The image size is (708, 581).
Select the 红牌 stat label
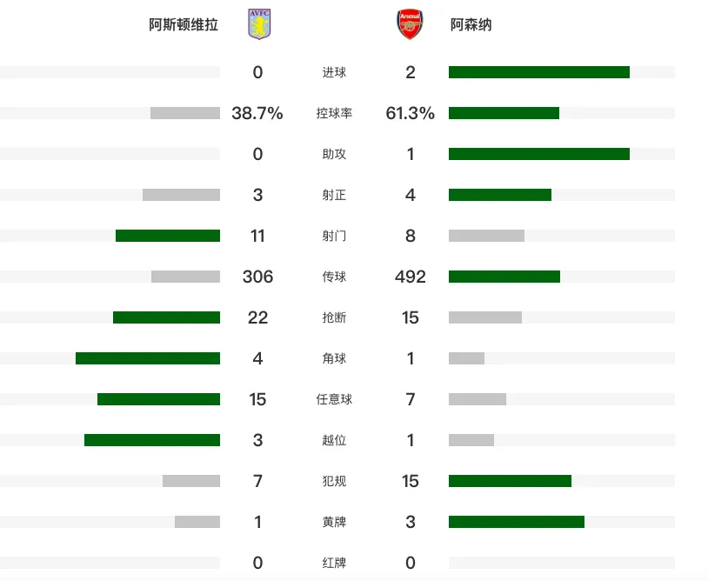click(x=334, y=563)
